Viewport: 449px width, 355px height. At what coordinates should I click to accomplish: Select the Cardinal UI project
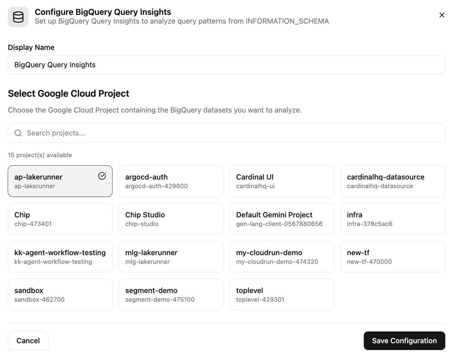click(282, 181)
